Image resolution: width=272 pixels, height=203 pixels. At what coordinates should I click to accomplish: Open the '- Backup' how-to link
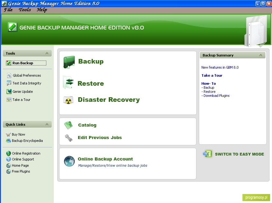tap(208, 88)
